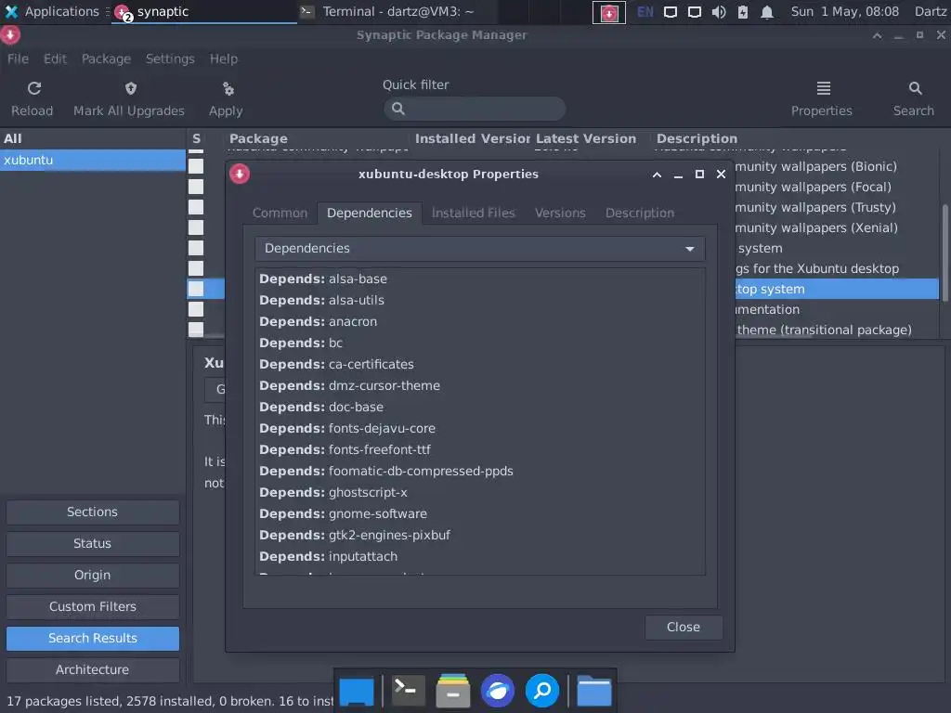The width and height of the screenshot is (951, 713).
Task: Open the Help menu
Action: 223,58
